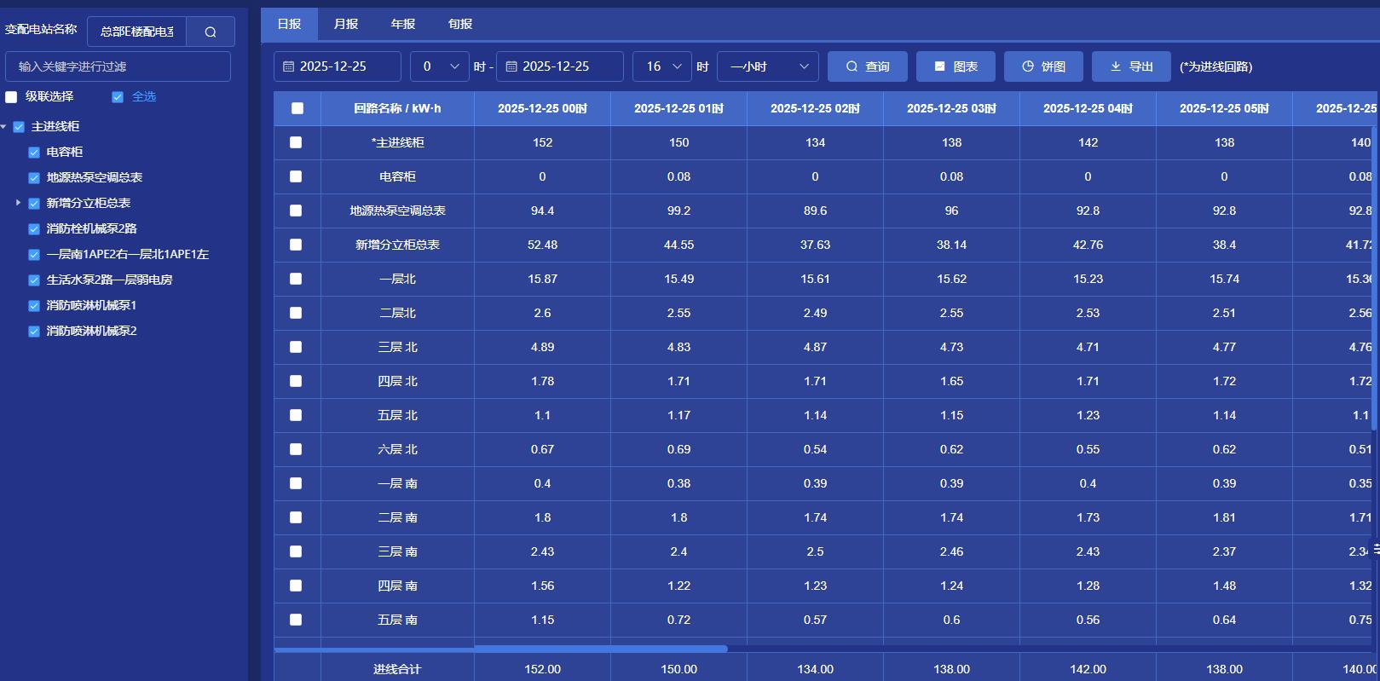Click the calendar icon in start date field
The image size is (1380, 681).
tap(288, 66)
